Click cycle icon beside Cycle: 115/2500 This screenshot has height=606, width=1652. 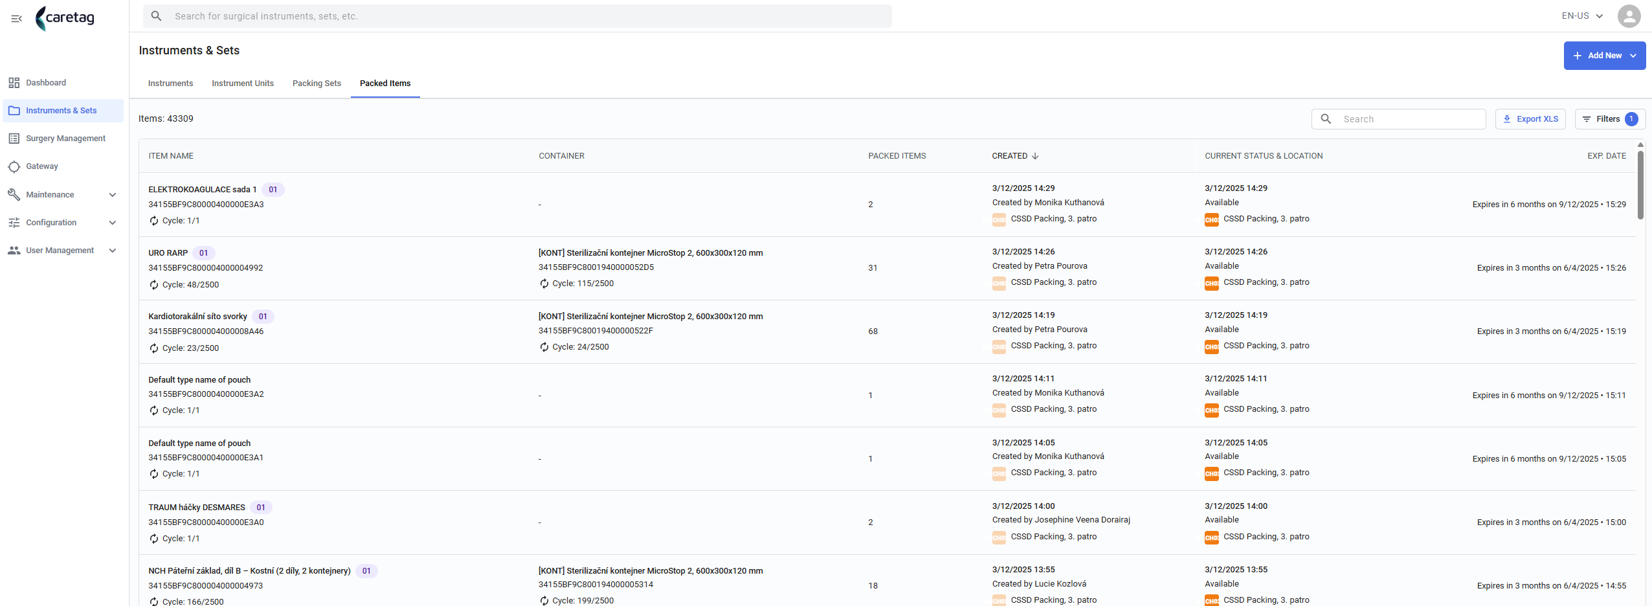pos(544,284)
